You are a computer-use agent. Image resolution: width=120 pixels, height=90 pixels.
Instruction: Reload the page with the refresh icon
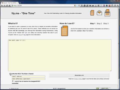[7, 5]
